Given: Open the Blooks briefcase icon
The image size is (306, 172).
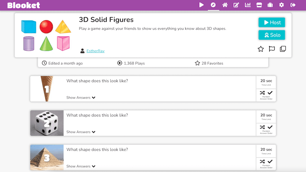Looking at the screenshot, I should [270, 5].
